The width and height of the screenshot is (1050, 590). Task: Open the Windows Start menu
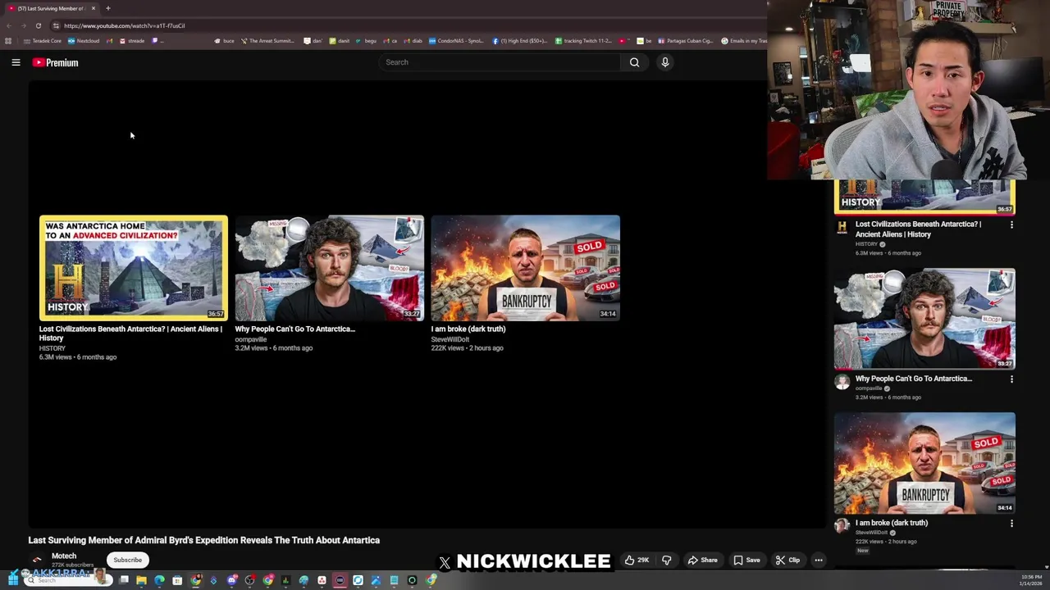13,580
